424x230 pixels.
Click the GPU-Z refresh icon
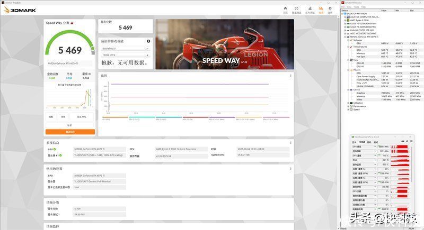(x=407, y=141)
